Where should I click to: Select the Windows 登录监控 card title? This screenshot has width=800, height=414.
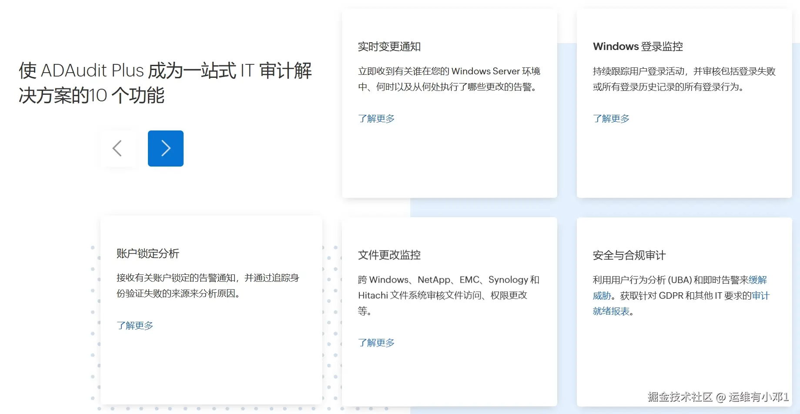[x=638, y=47]
